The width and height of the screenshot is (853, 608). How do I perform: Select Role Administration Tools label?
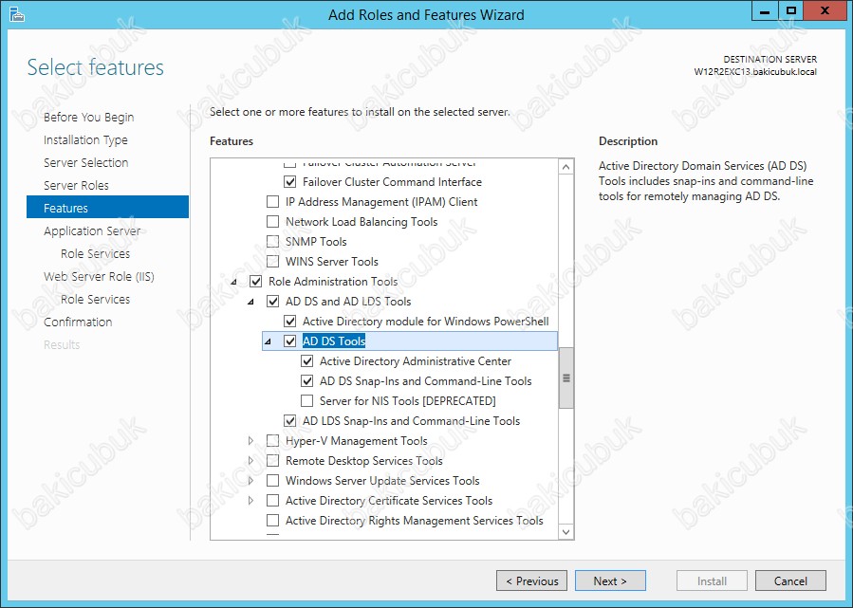coord(333,282)
